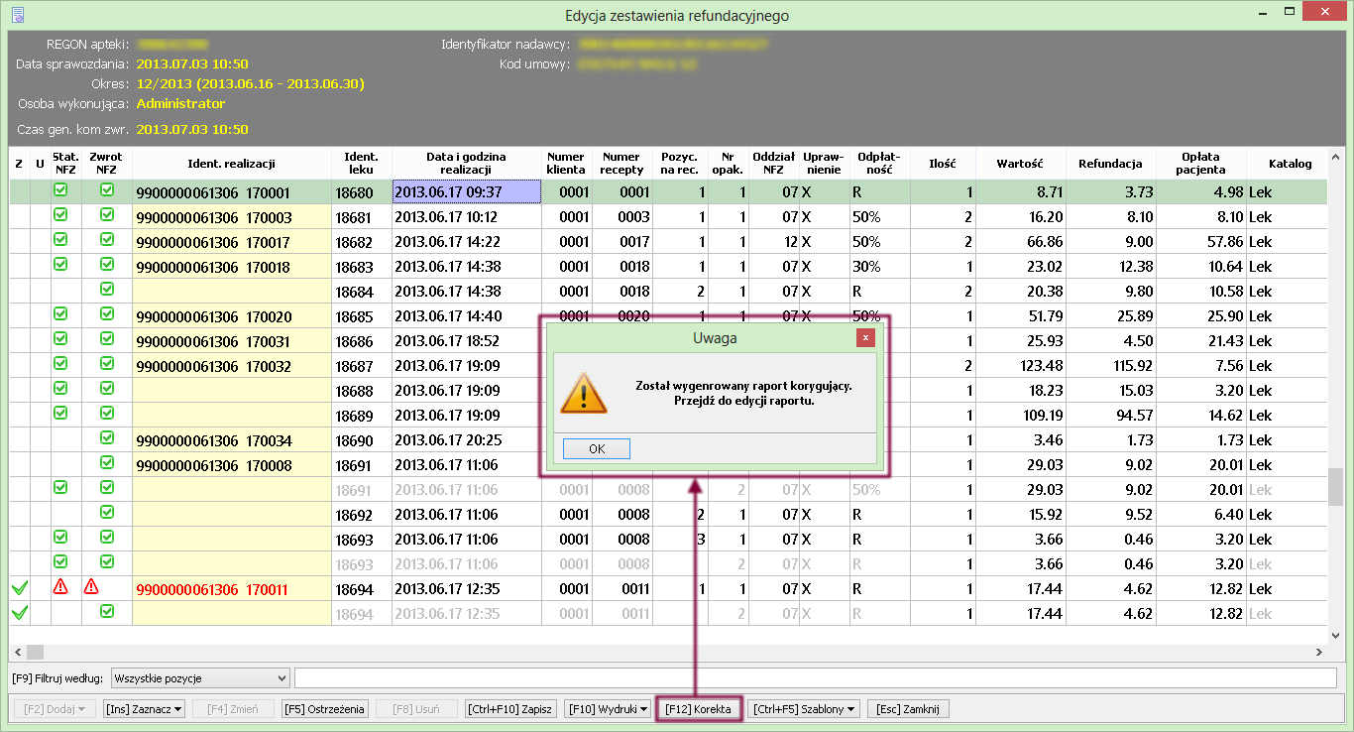Click the [Esc] Zamknij button
1354x732 pixels.
click(909, 709)
